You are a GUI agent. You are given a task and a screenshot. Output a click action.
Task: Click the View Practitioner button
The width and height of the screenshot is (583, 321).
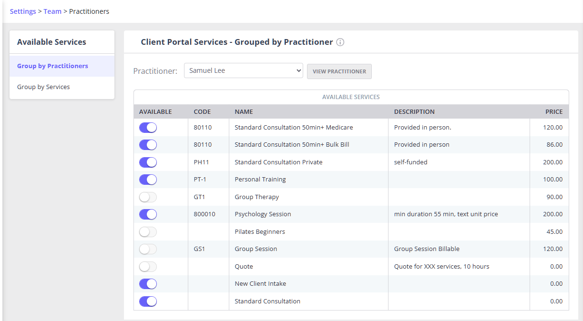click(x=339, y=71)
